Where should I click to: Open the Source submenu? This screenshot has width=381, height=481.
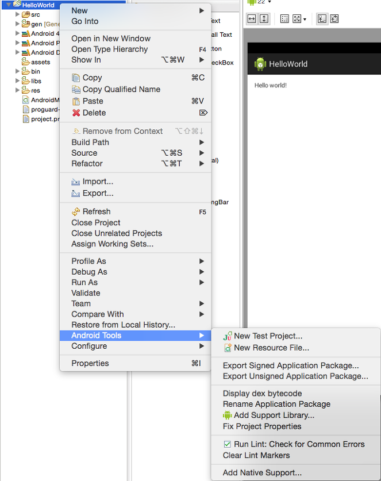click(x=135, y=153)
